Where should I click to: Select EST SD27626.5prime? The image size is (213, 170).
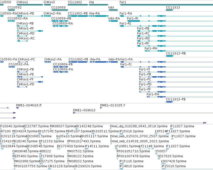click(170, 156)
